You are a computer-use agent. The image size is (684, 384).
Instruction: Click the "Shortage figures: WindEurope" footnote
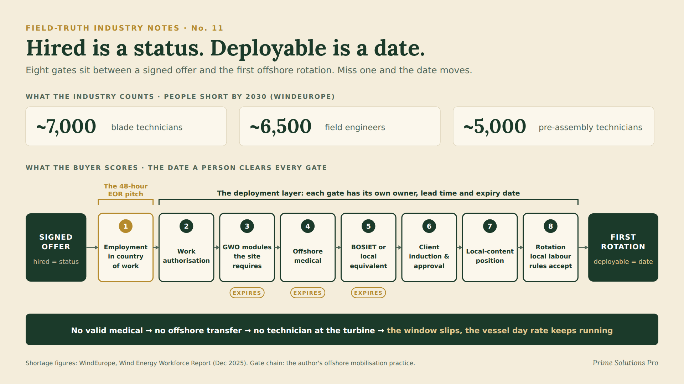point(220,363)
